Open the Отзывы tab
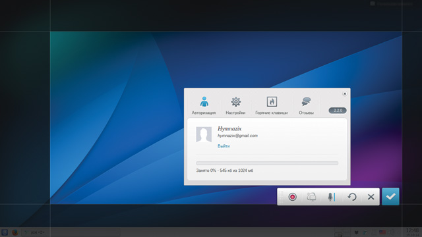Screen dimensions: 422x237 pos(306,105)
